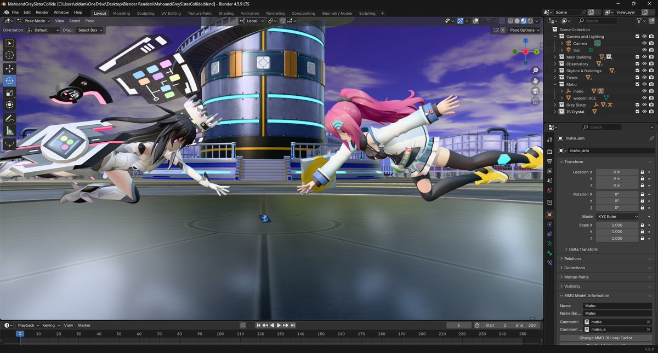The width and height of the screenshot is (658, 353).
Task: Open the File menu
Action: point(15,13)
